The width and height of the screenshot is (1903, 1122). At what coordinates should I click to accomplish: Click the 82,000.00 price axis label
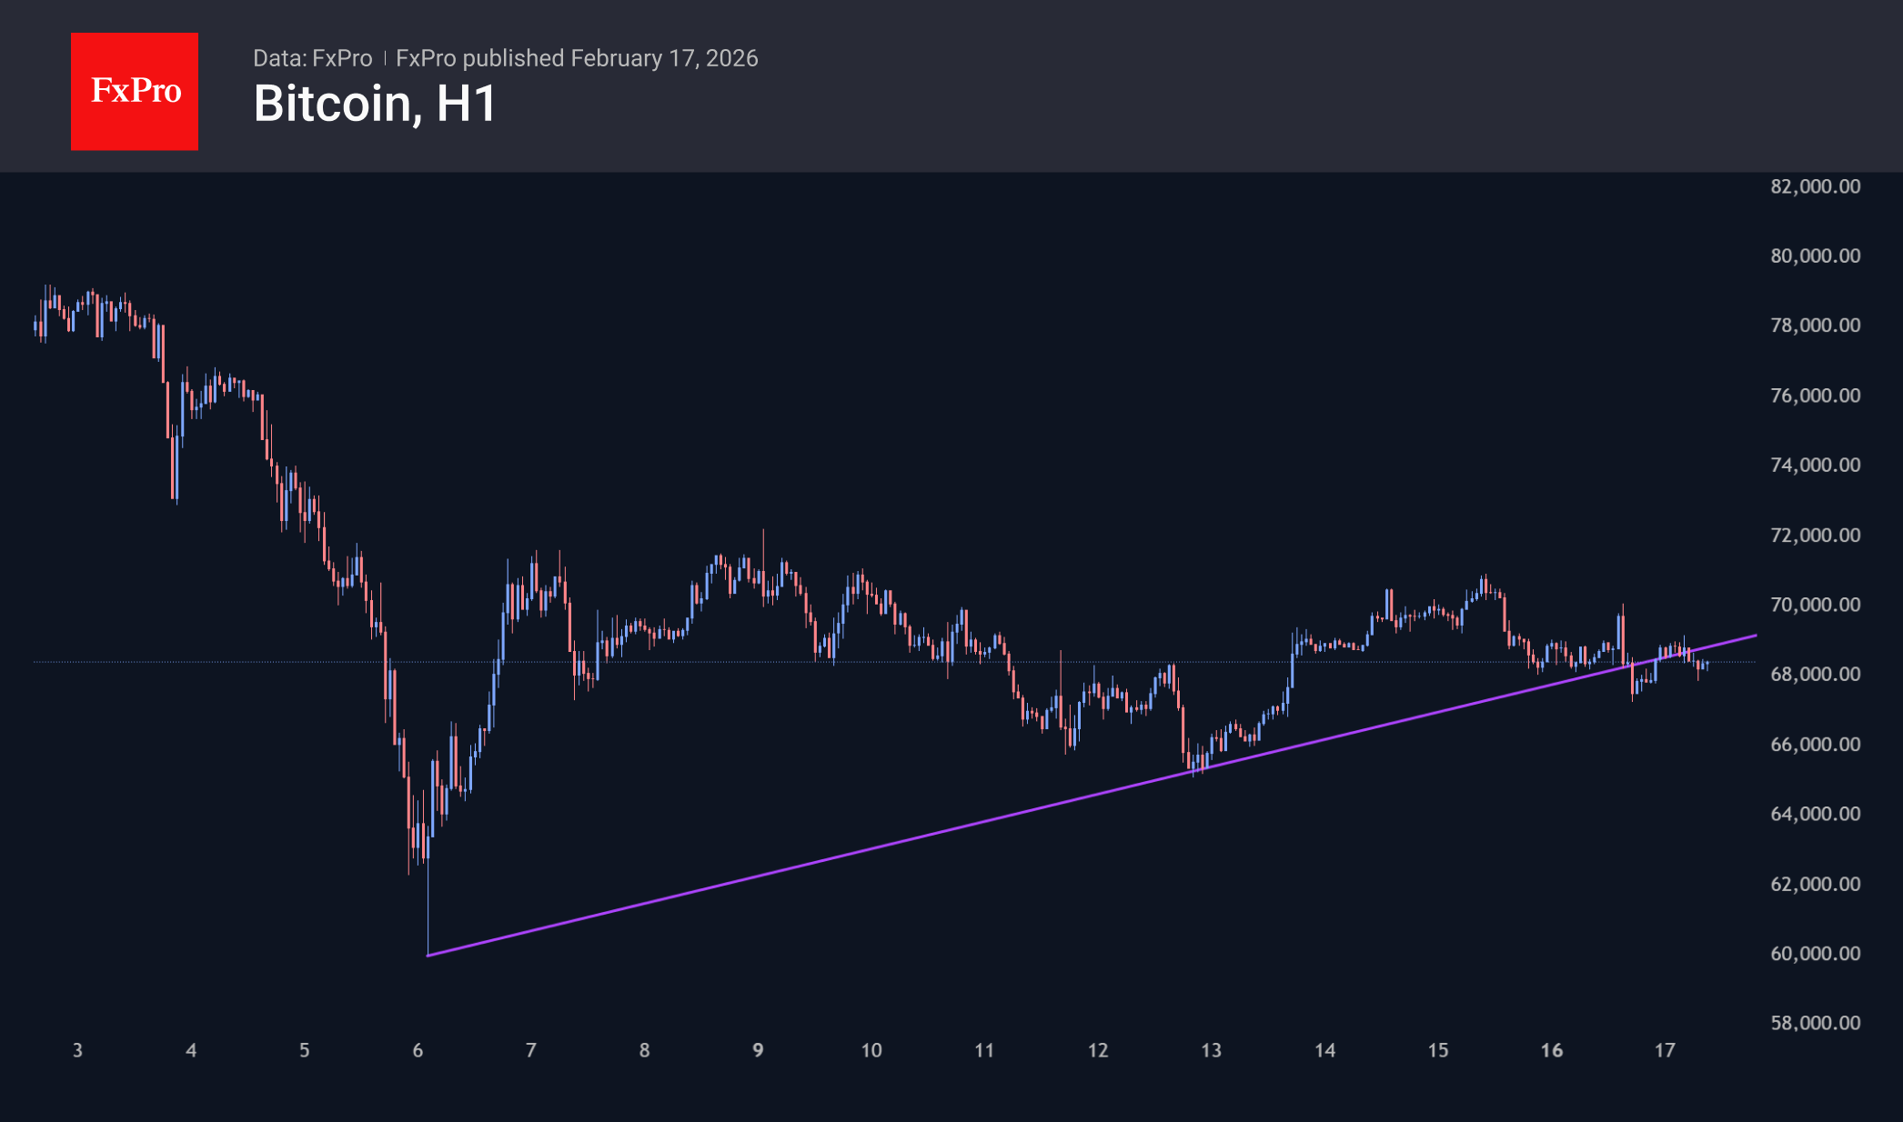click(1817, 188)
